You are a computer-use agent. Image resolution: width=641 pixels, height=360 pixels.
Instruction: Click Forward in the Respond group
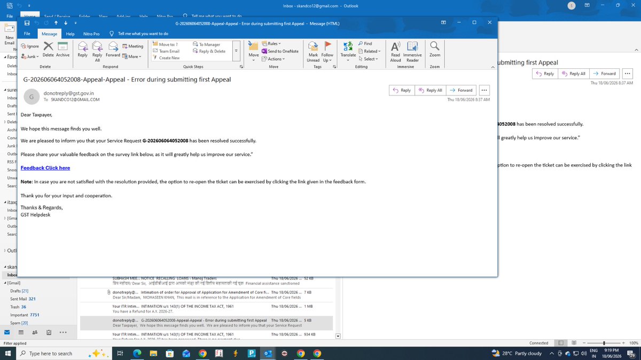[x=113, y=50]
